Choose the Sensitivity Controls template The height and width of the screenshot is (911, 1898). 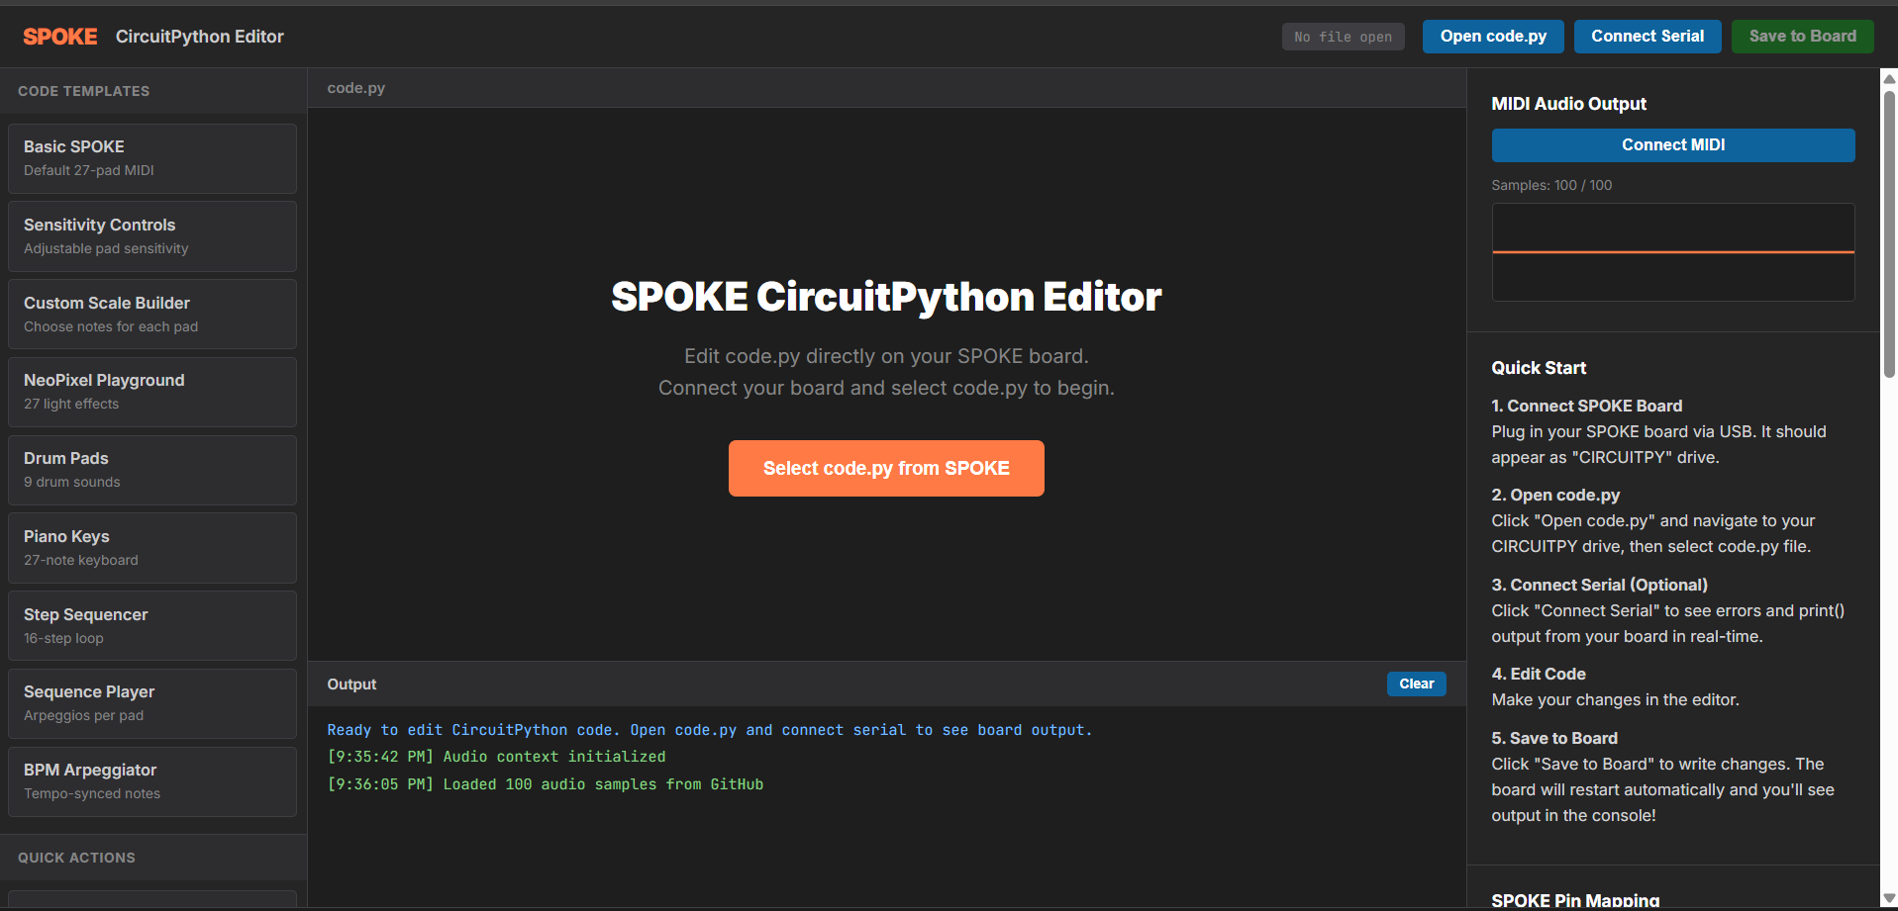click(152, 236)
